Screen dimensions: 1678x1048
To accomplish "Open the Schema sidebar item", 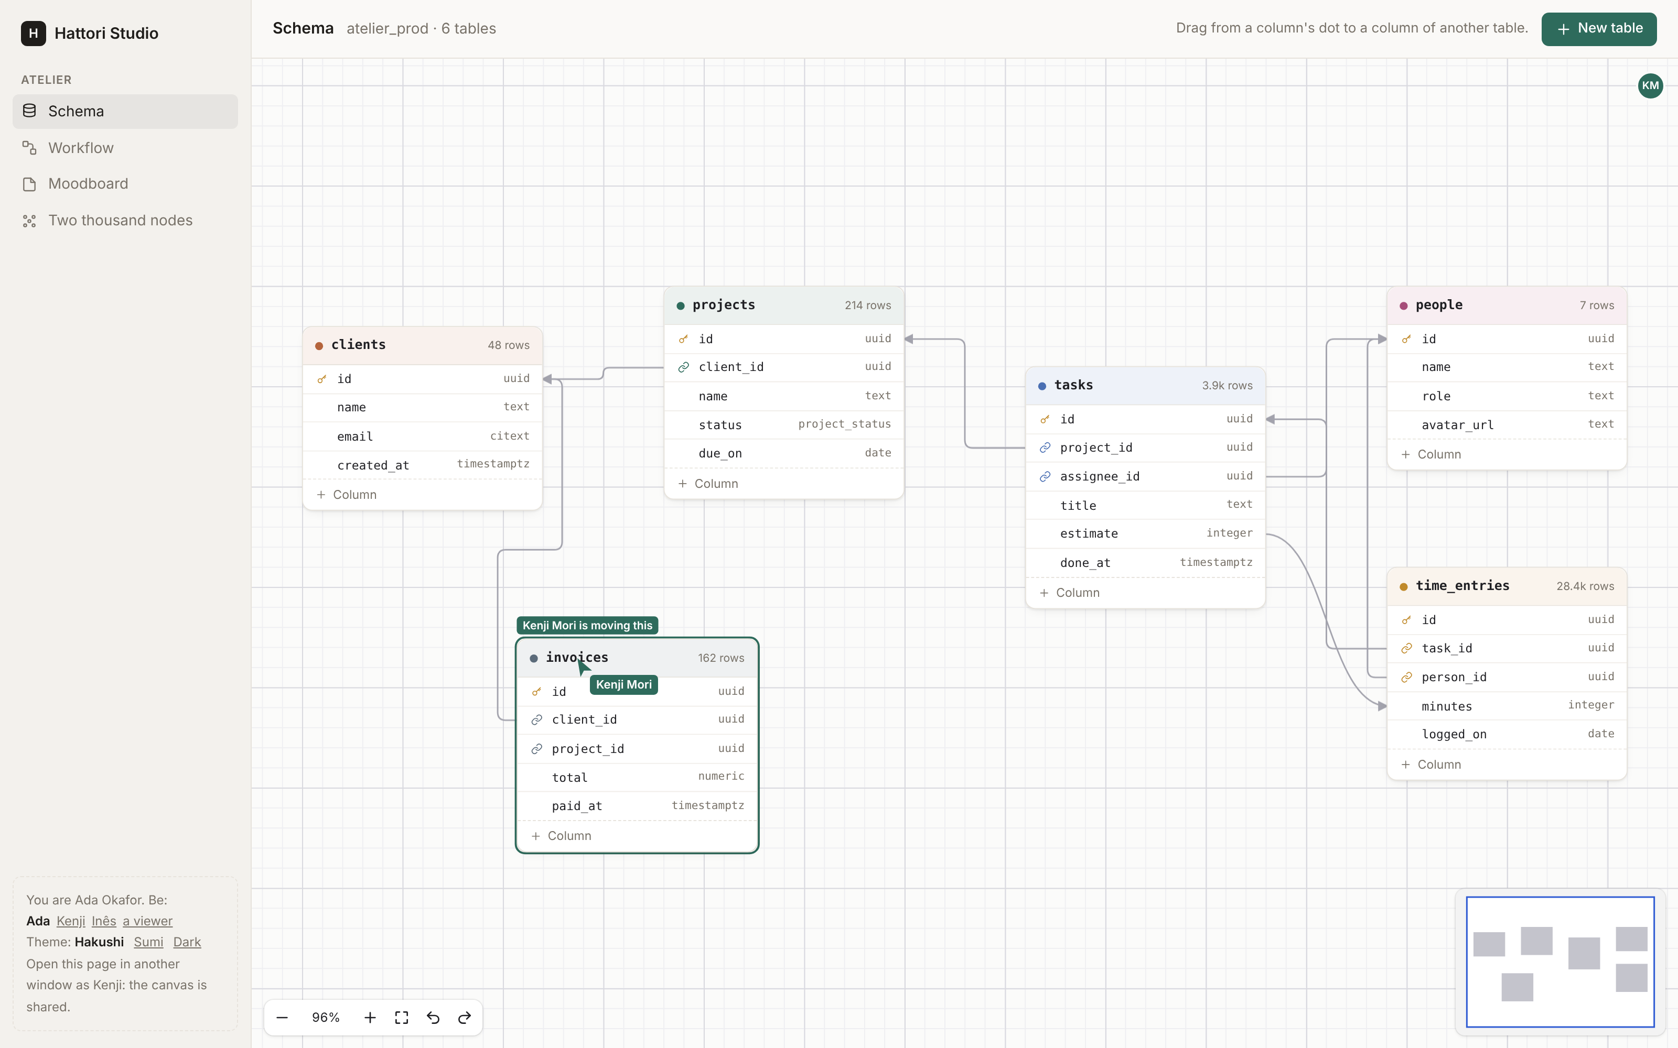I will click(125, 111).
